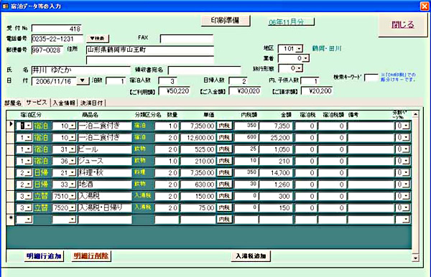The height and width of the screenshot is (277, 431).
Task: Open the 入金情報 tab
Action: tap(64, 103)
